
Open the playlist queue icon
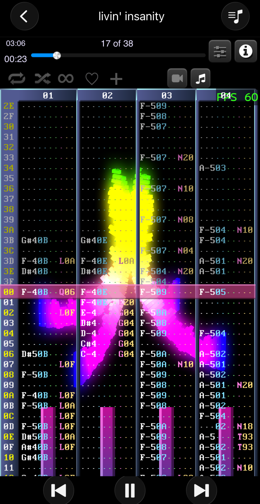(235, 16)
